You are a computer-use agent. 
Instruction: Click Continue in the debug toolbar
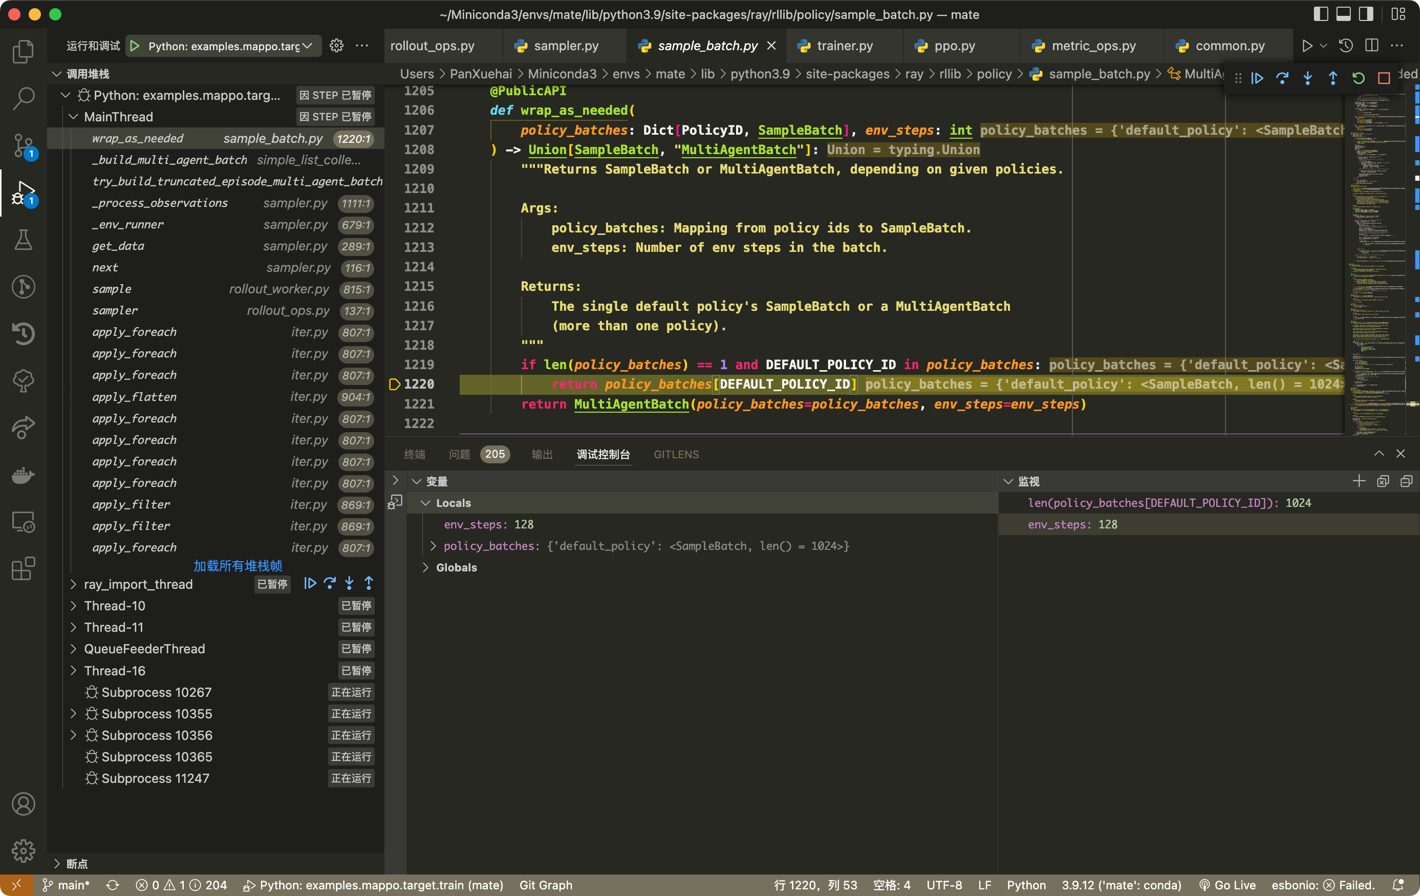tap(1258, 77)
